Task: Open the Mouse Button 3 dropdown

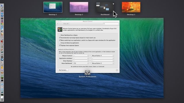Action: point(103,63)
